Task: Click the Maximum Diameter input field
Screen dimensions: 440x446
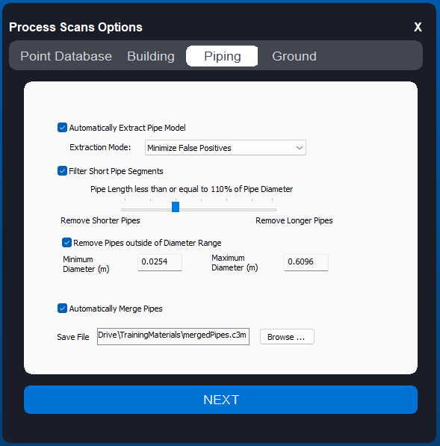Action: tap(306, 262)
